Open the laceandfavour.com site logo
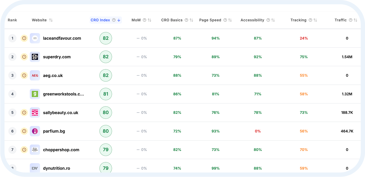Image resolution: width=365 pixels, height=177 pixels. pyautogui.click(x=35, y=38)
